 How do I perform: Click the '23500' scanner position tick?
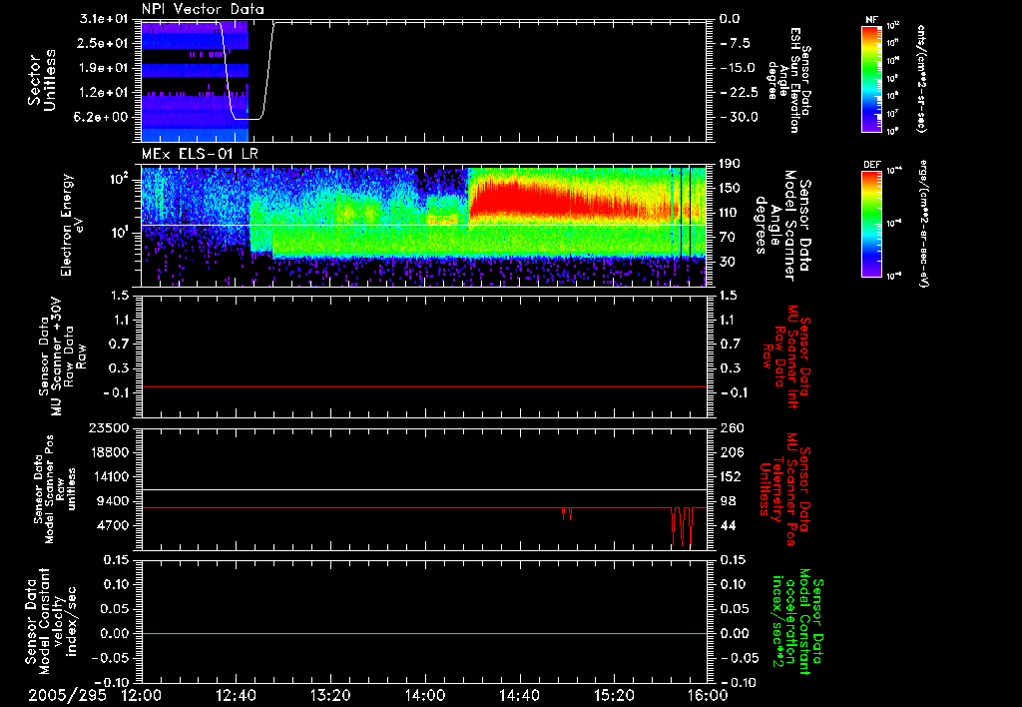[x=109, y=427]
